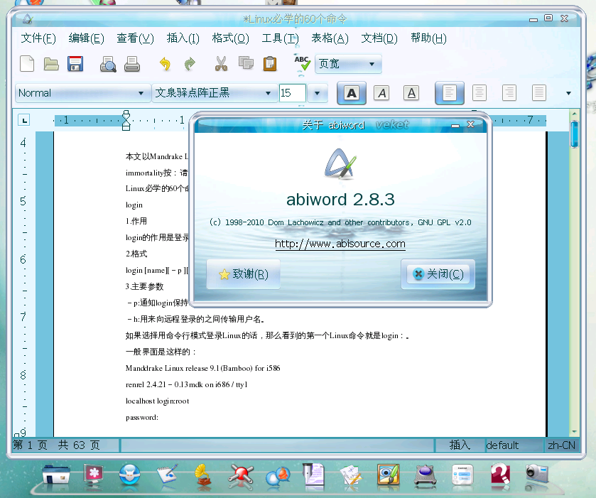Click the 插入 insert mode status field
This screenshot has height=498, width=596.
point(460,445)
